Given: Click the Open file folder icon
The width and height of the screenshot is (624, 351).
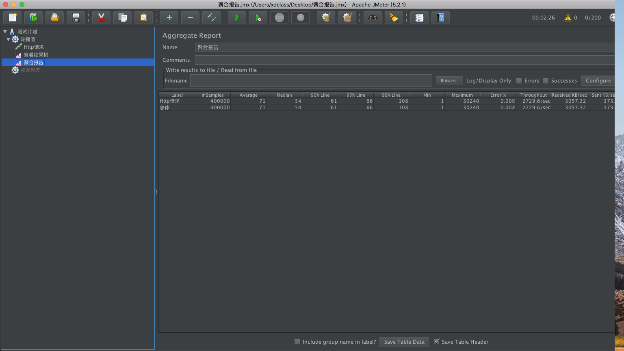Looking at the screenshot, I should 54,17.
